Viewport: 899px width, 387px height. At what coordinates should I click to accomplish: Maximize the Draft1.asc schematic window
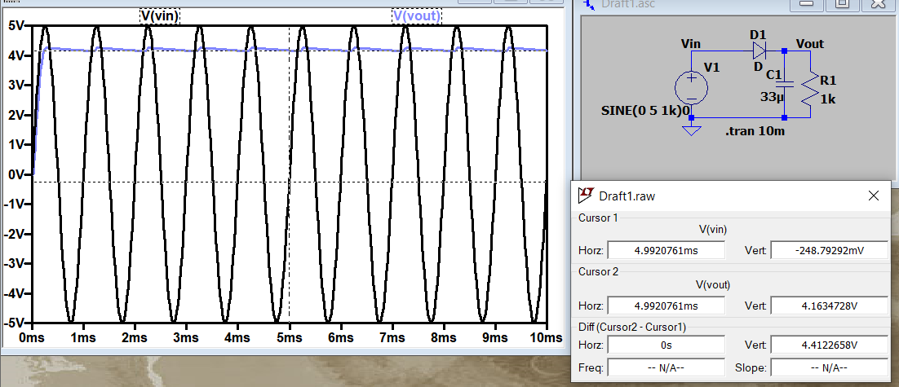pos(843,4)
